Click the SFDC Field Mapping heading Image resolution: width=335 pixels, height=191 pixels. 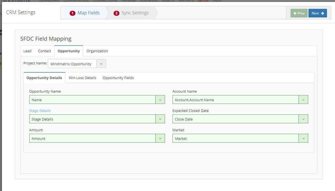(x=46, y=39)
